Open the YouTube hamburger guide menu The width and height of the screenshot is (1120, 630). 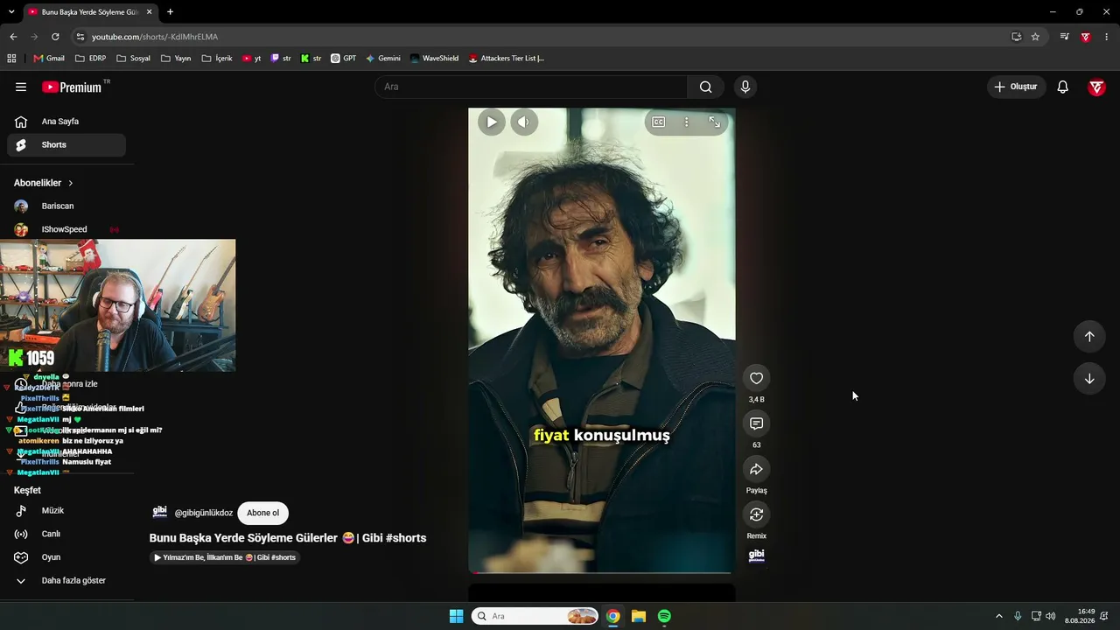click(x=21, y=87)
